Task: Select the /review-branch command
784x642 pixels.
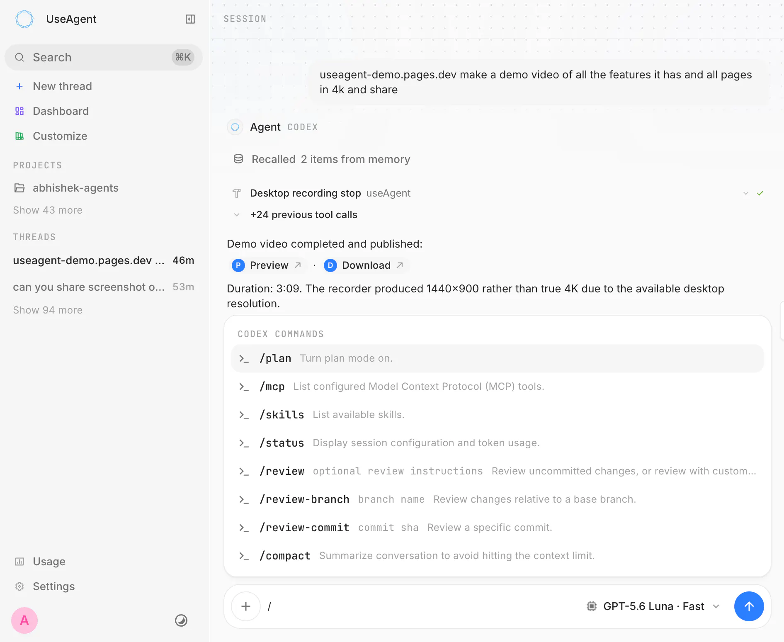Action: tap(498, 499)
